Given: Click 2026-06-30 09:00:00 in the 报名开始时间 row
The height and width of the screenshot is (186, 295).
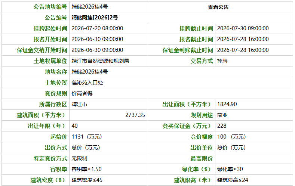Looking at the screenshot, I should click(97, 39).
